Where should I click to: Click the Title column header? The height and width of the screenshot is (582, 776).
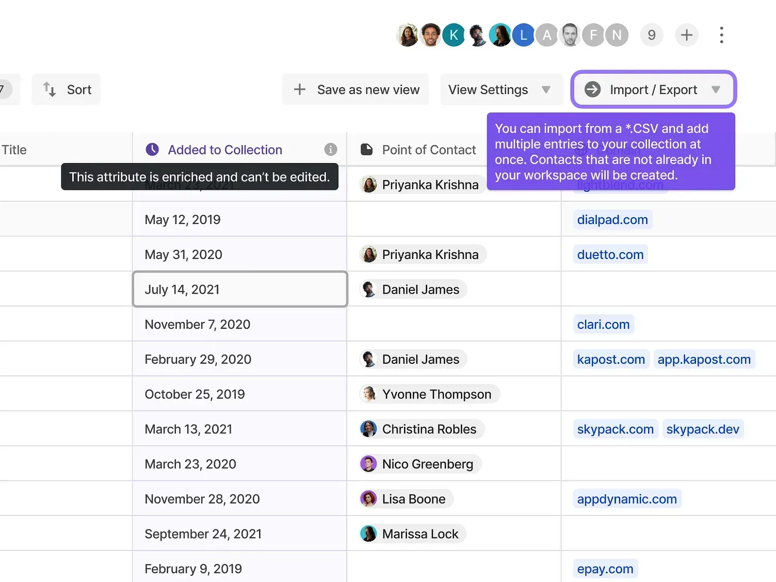(14, 150)
